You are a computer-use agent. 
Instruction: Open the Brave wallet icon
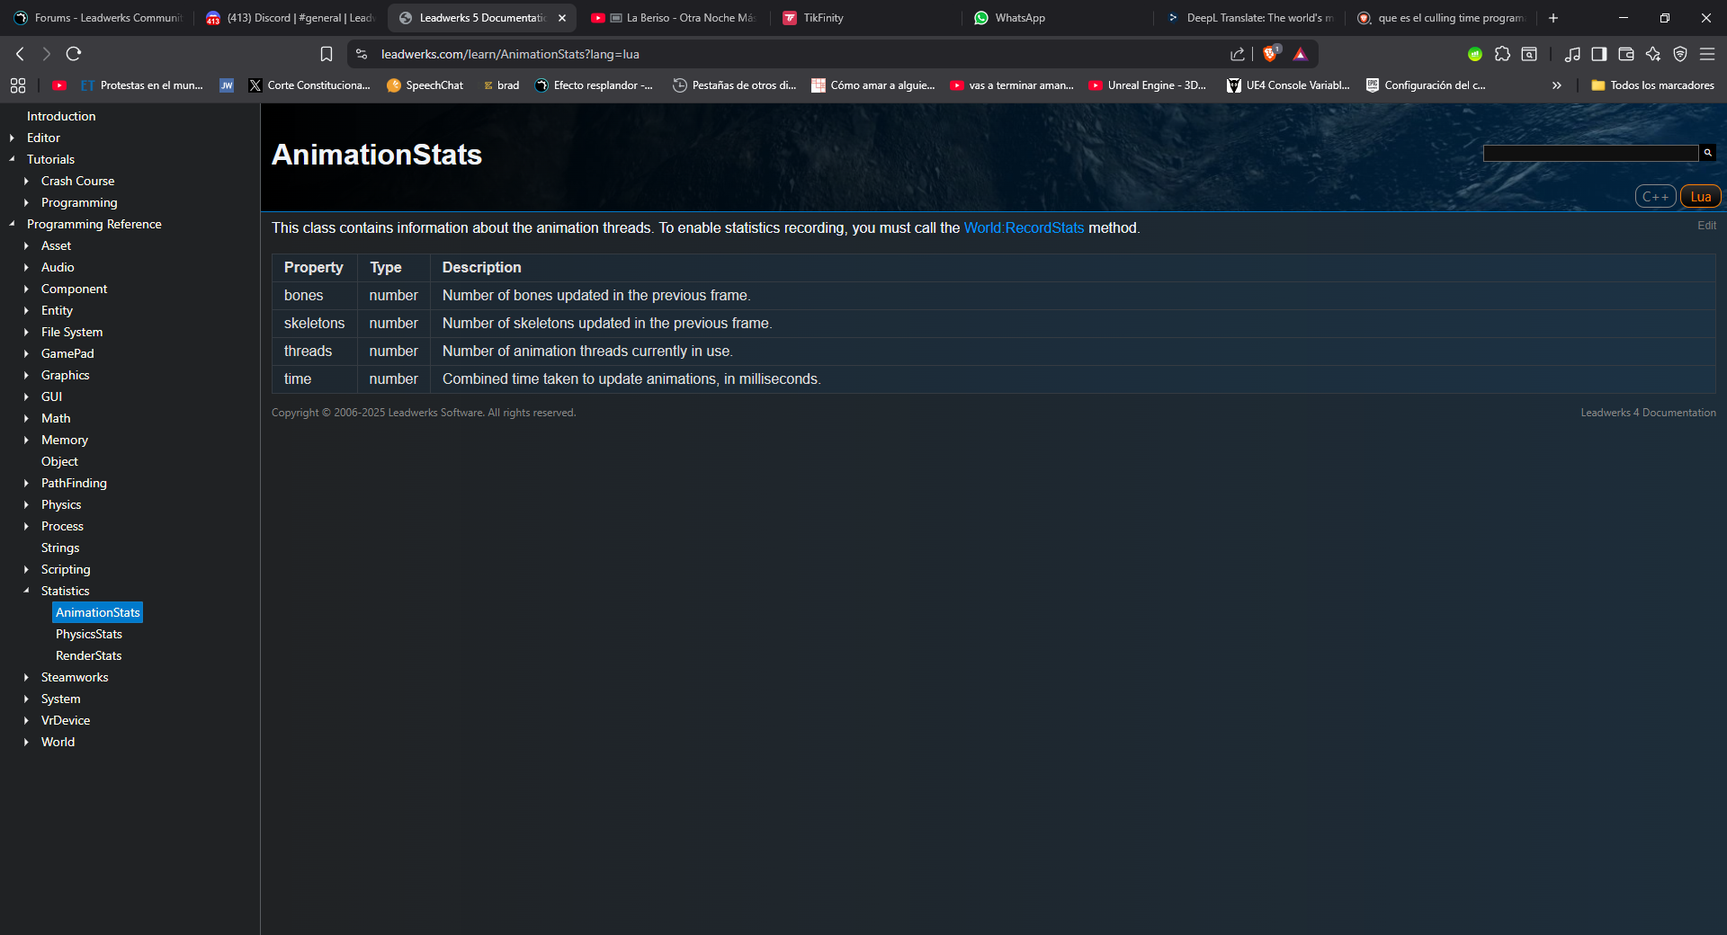tap(1626, 54)
